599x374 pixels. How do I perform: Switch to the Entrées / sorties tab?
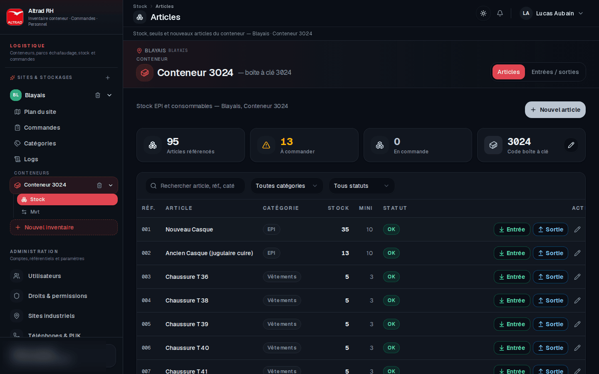pos(555,72)
